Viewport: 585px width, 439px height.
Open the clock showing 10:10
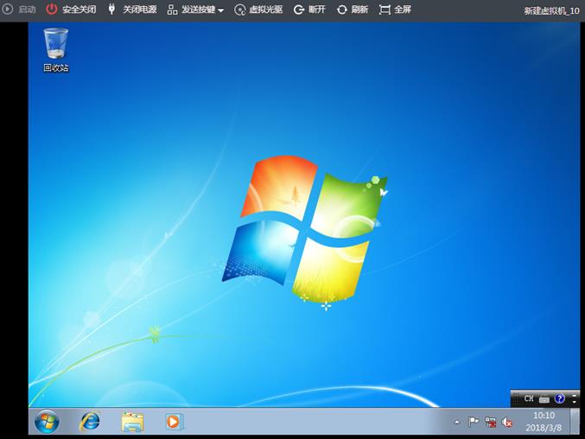pos(544,422)
